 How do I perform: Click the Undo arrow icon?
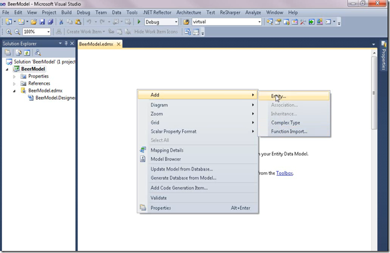point(89,22)
